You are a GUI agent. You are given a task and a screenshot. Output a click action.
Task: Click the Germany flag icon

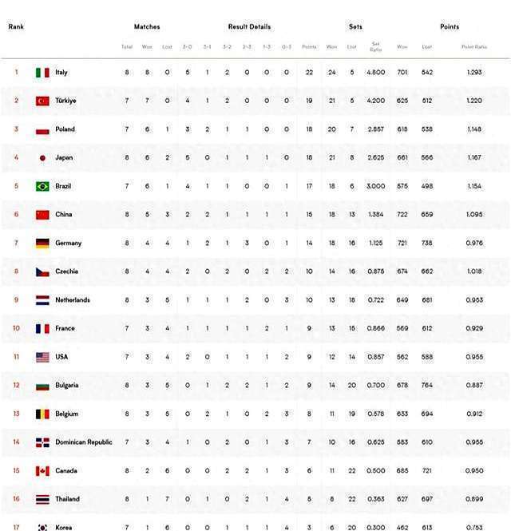pyautogui.click(x=42, y=244)
